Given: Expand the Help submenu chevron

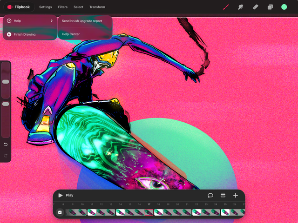Looking at the screenshot, I should click(52, 20).
